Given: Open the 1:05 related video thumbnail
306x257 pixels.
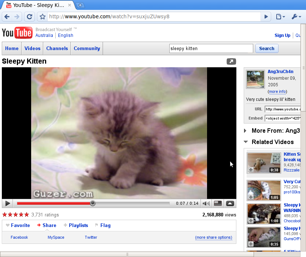Looking at the screenshot, I should tap(264, 190).
